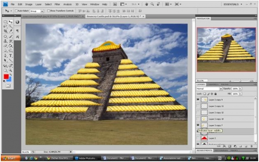This screenshot has width=259, height=162.
Task: Switch to the Paths tab
Action: [x=225, y=84]
